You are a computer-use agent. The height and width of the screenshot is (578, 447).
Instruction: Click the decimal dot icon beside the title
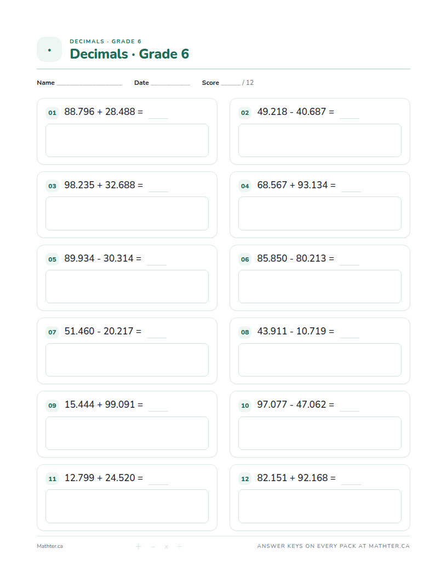click(x=49, y=49)
